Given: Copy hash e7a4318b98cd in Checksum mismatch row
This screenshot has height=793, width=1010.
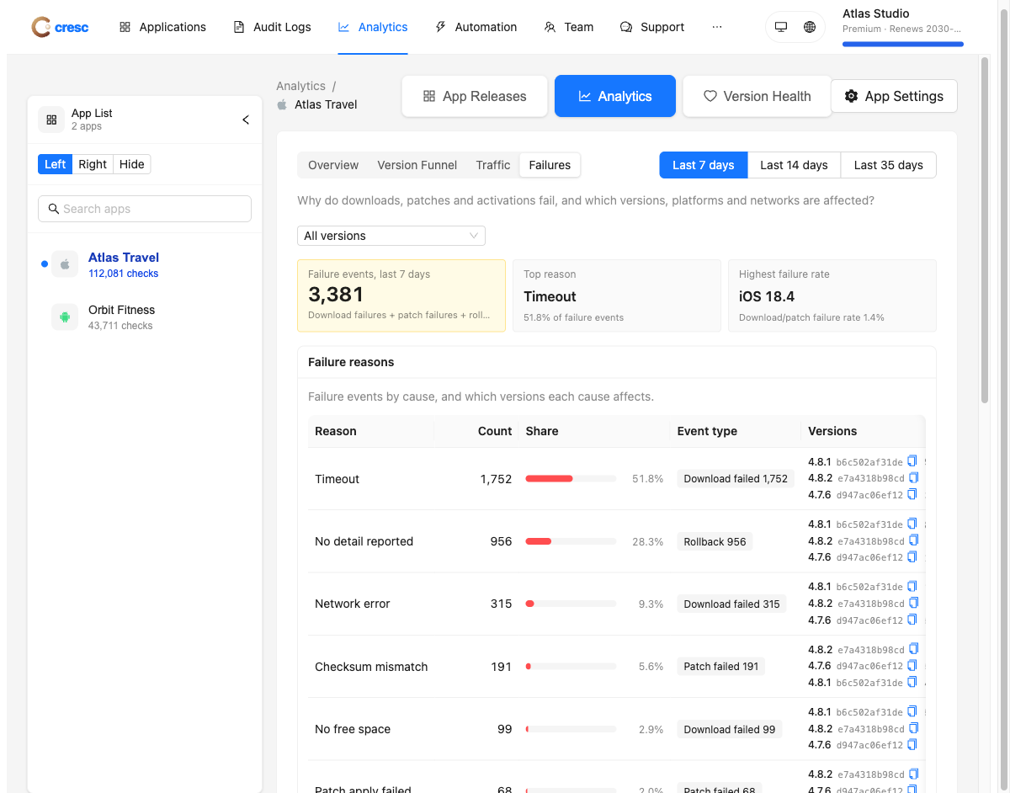Looking at the screenshot, I should pos(914,649).
